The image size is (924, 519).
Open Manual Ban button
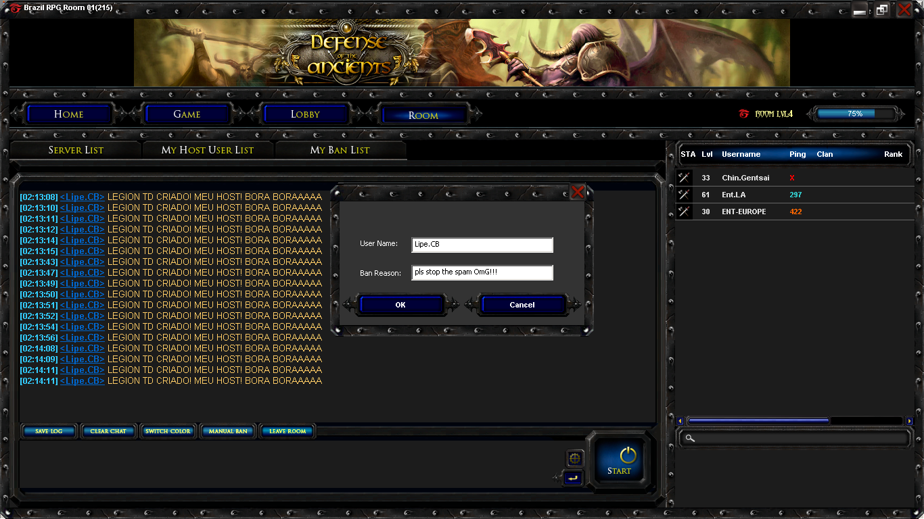click(x=228, y=431)
